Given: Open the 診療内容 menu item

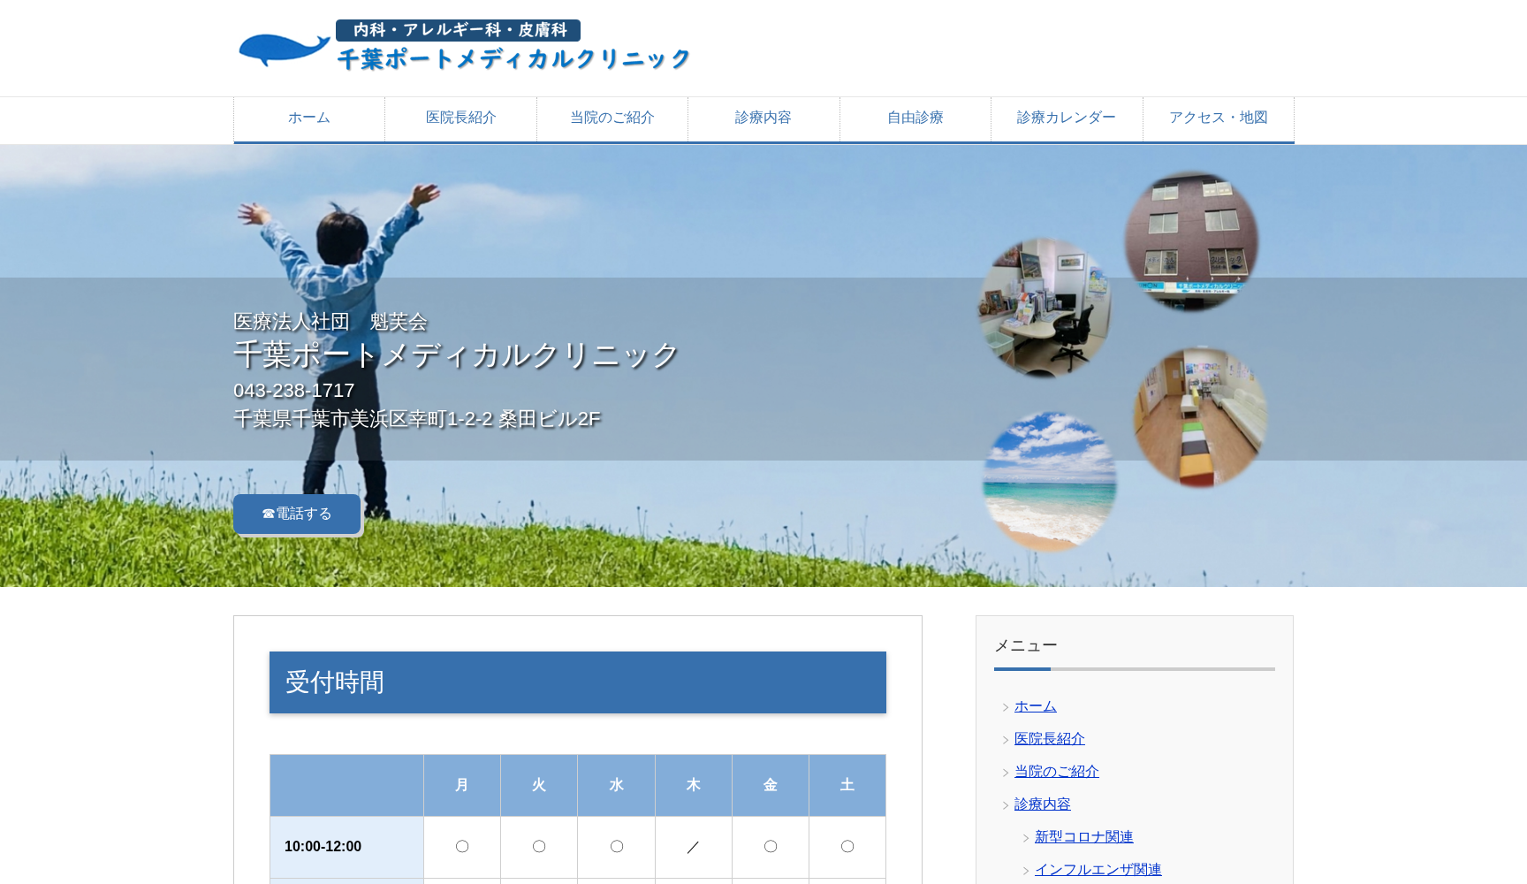Looking at the screenshot, I should coord(763,117).
